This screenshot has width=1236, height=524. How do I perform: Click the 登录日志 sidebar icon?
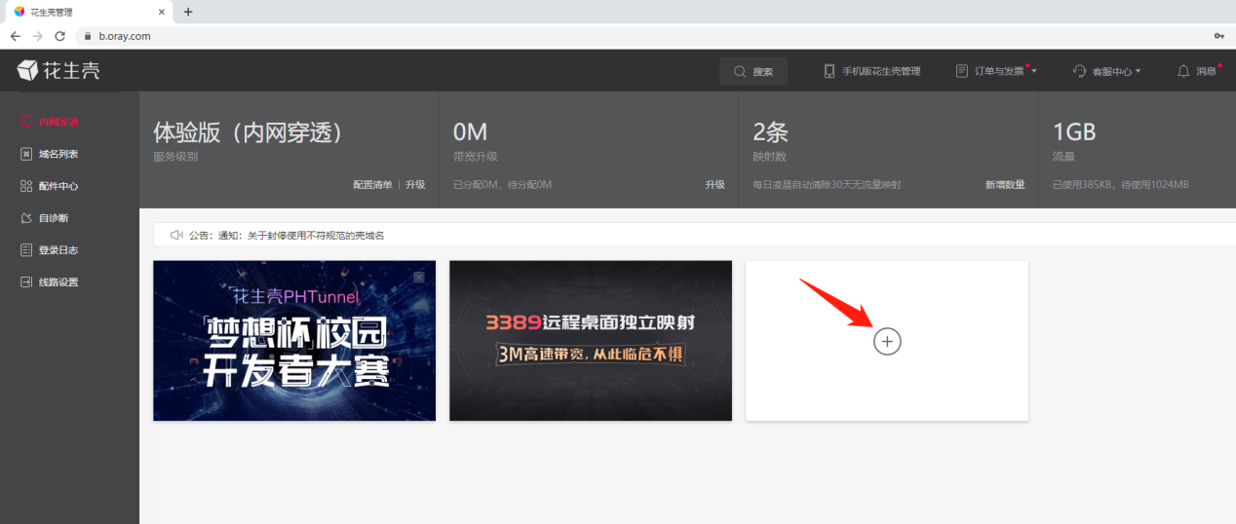[x=26, y=250]
